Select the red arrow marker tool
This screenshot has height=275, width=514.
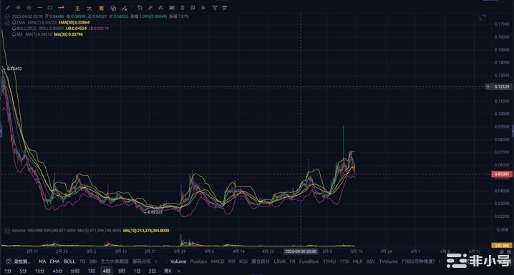[61, 8]
